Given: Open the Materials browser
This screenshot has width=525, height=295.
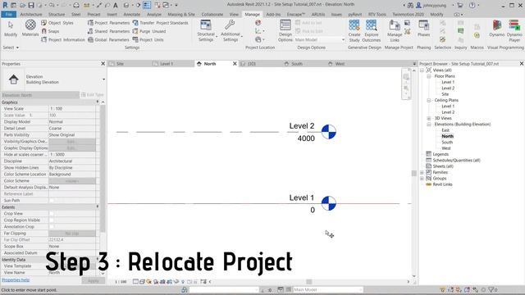Looking at the screenshot, I should (30, 28).
